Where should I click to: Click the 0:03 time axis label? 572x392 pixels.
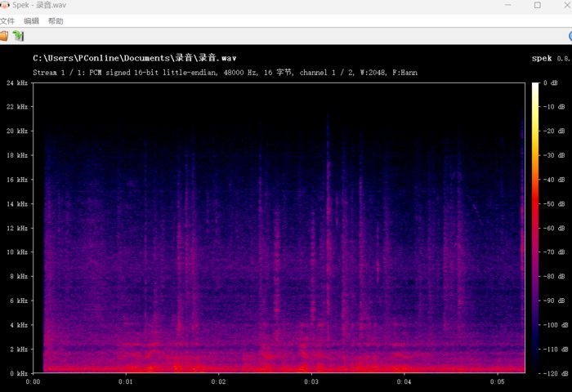311,381
